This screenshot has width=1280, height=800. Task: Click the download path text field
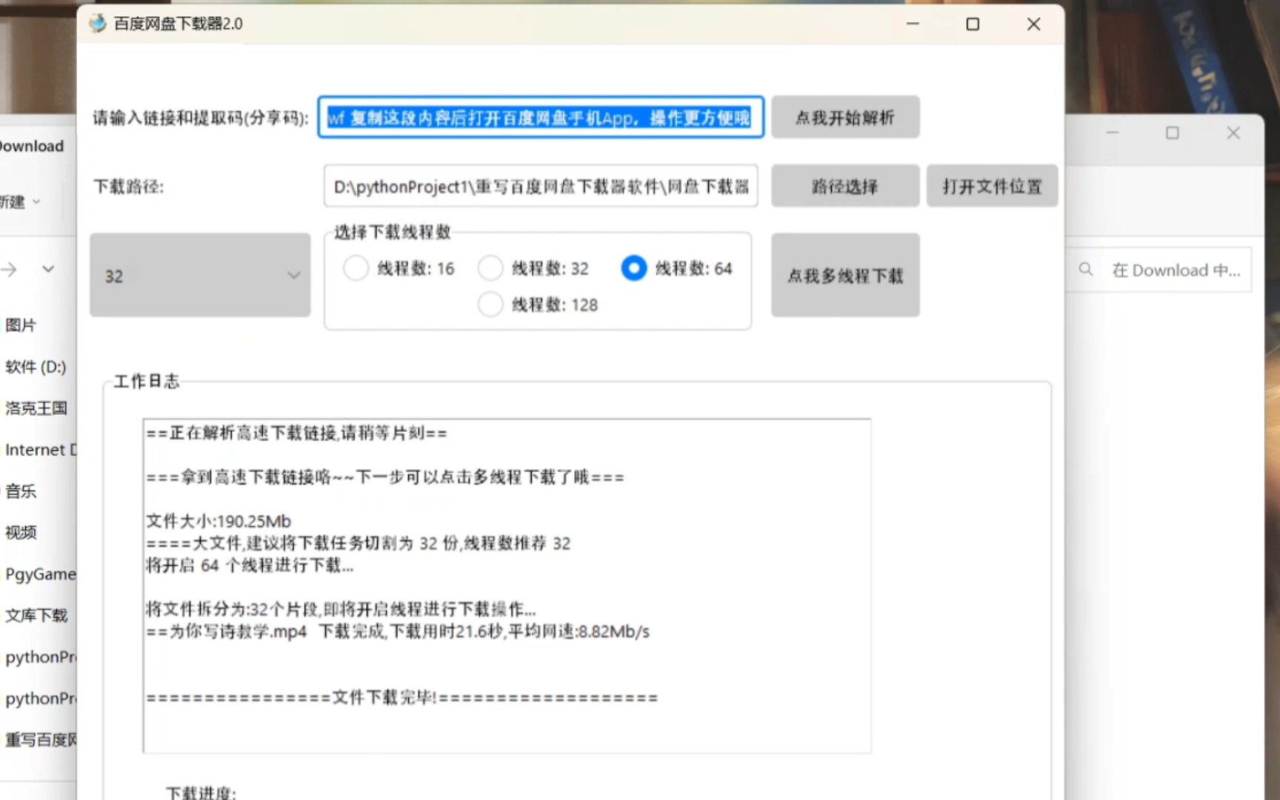tap(541, 186)
